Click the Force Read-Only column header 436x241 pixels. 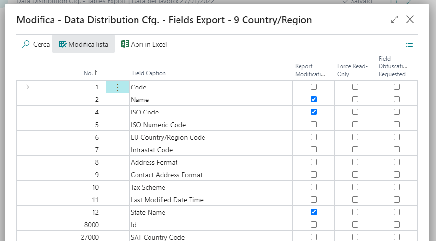pyautogui.click(x=352, y=70)
